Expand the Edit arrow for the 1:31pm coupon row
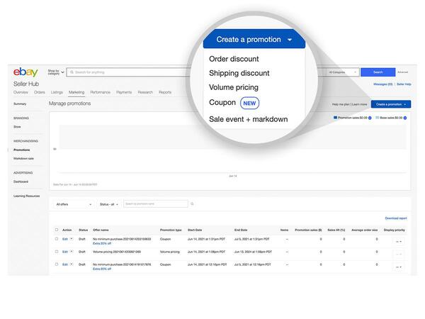Viewport: 425px width, 319px height. click(72, 239)
